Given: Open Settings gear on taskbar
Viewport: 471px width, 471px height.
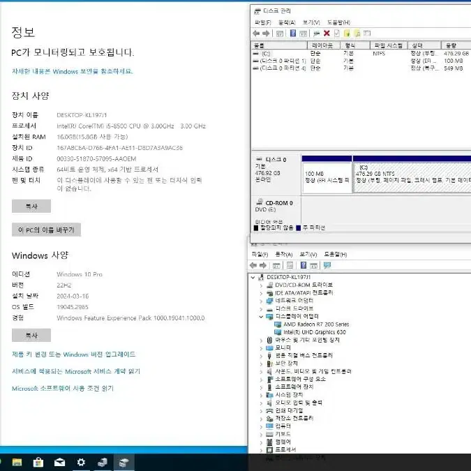Looking at the screenshot, I should (81, 462).
